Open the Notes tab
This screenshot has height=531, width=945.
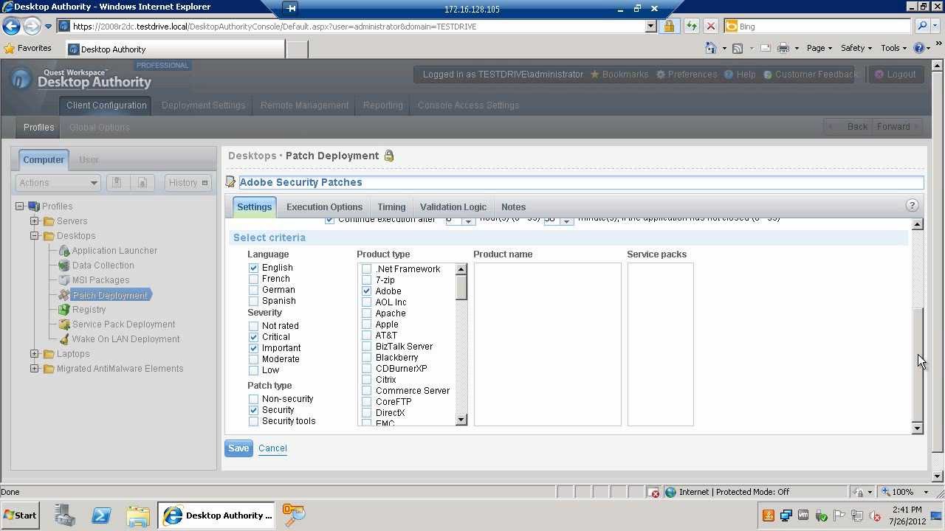click(513, 207)
